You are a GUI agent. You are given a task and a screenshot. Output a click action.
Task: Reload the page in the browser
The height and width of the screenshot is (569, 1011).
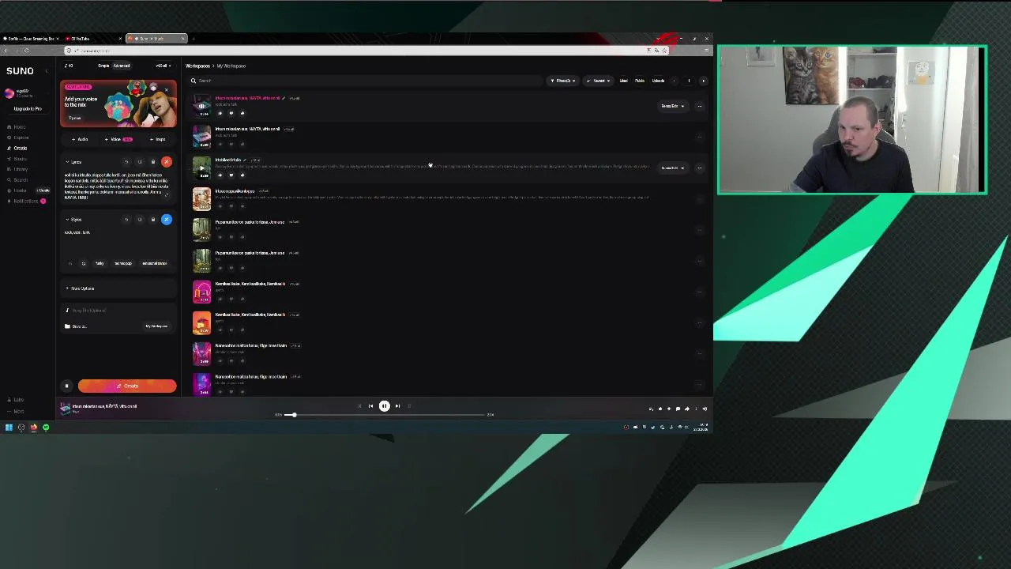[x=26, y=51]
